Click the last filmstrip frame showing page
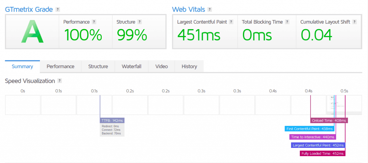This screenshot has height=163, width=368. click(x=344, y=105)
